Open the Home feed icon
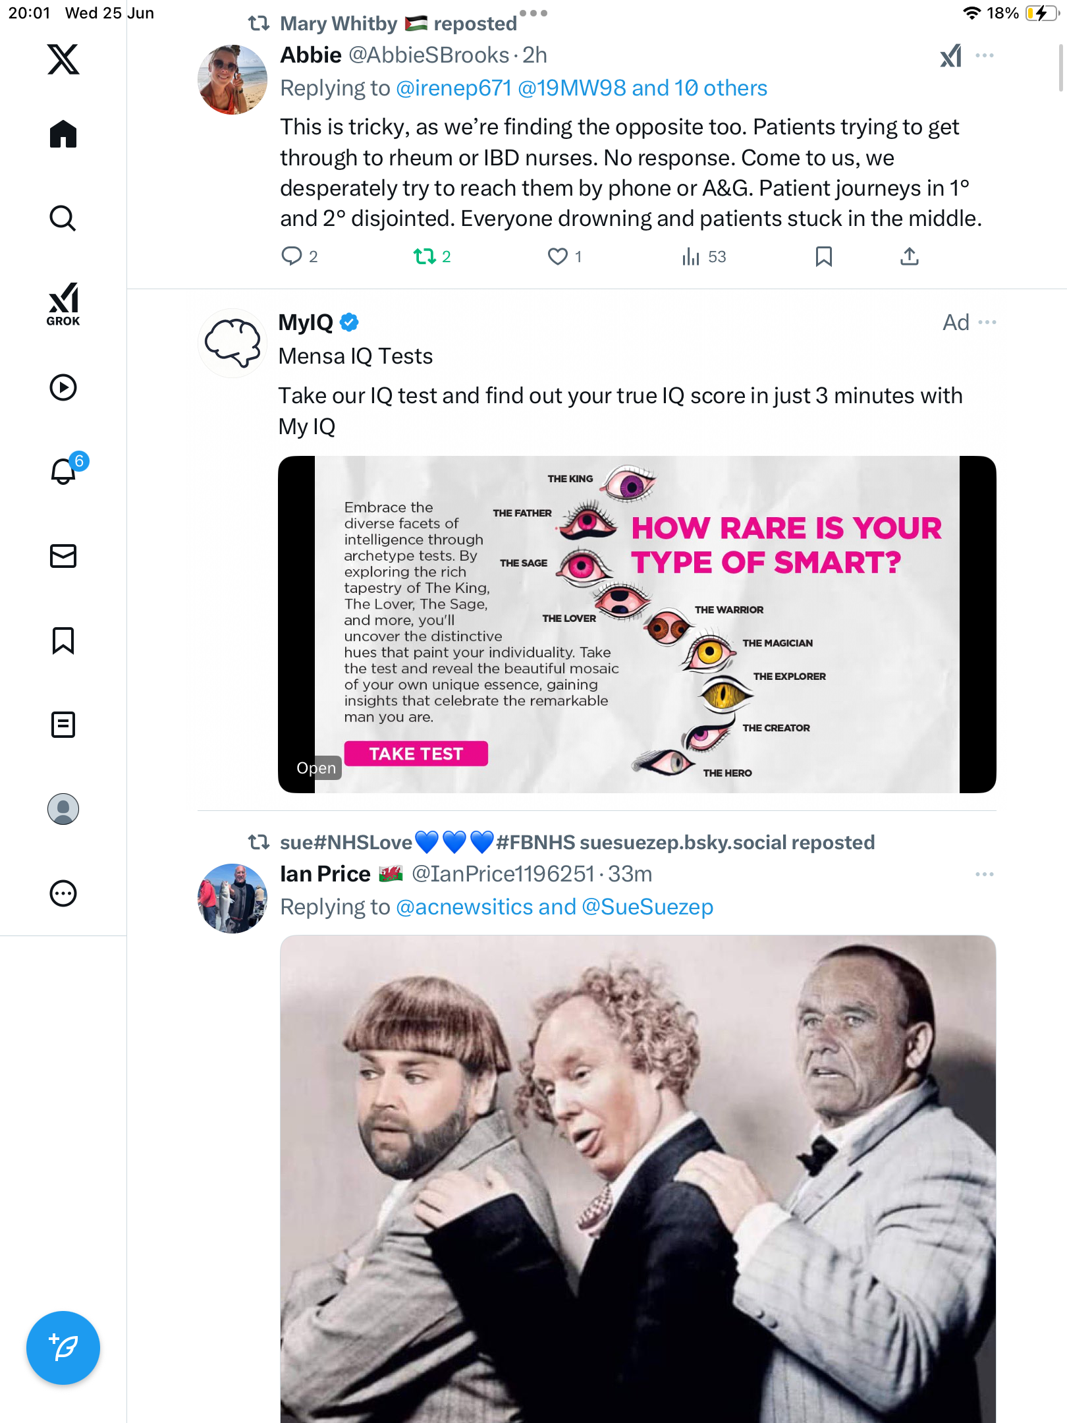This screenshot has height=1423, width=1067. pyautogui.click(x=63, y=134)
